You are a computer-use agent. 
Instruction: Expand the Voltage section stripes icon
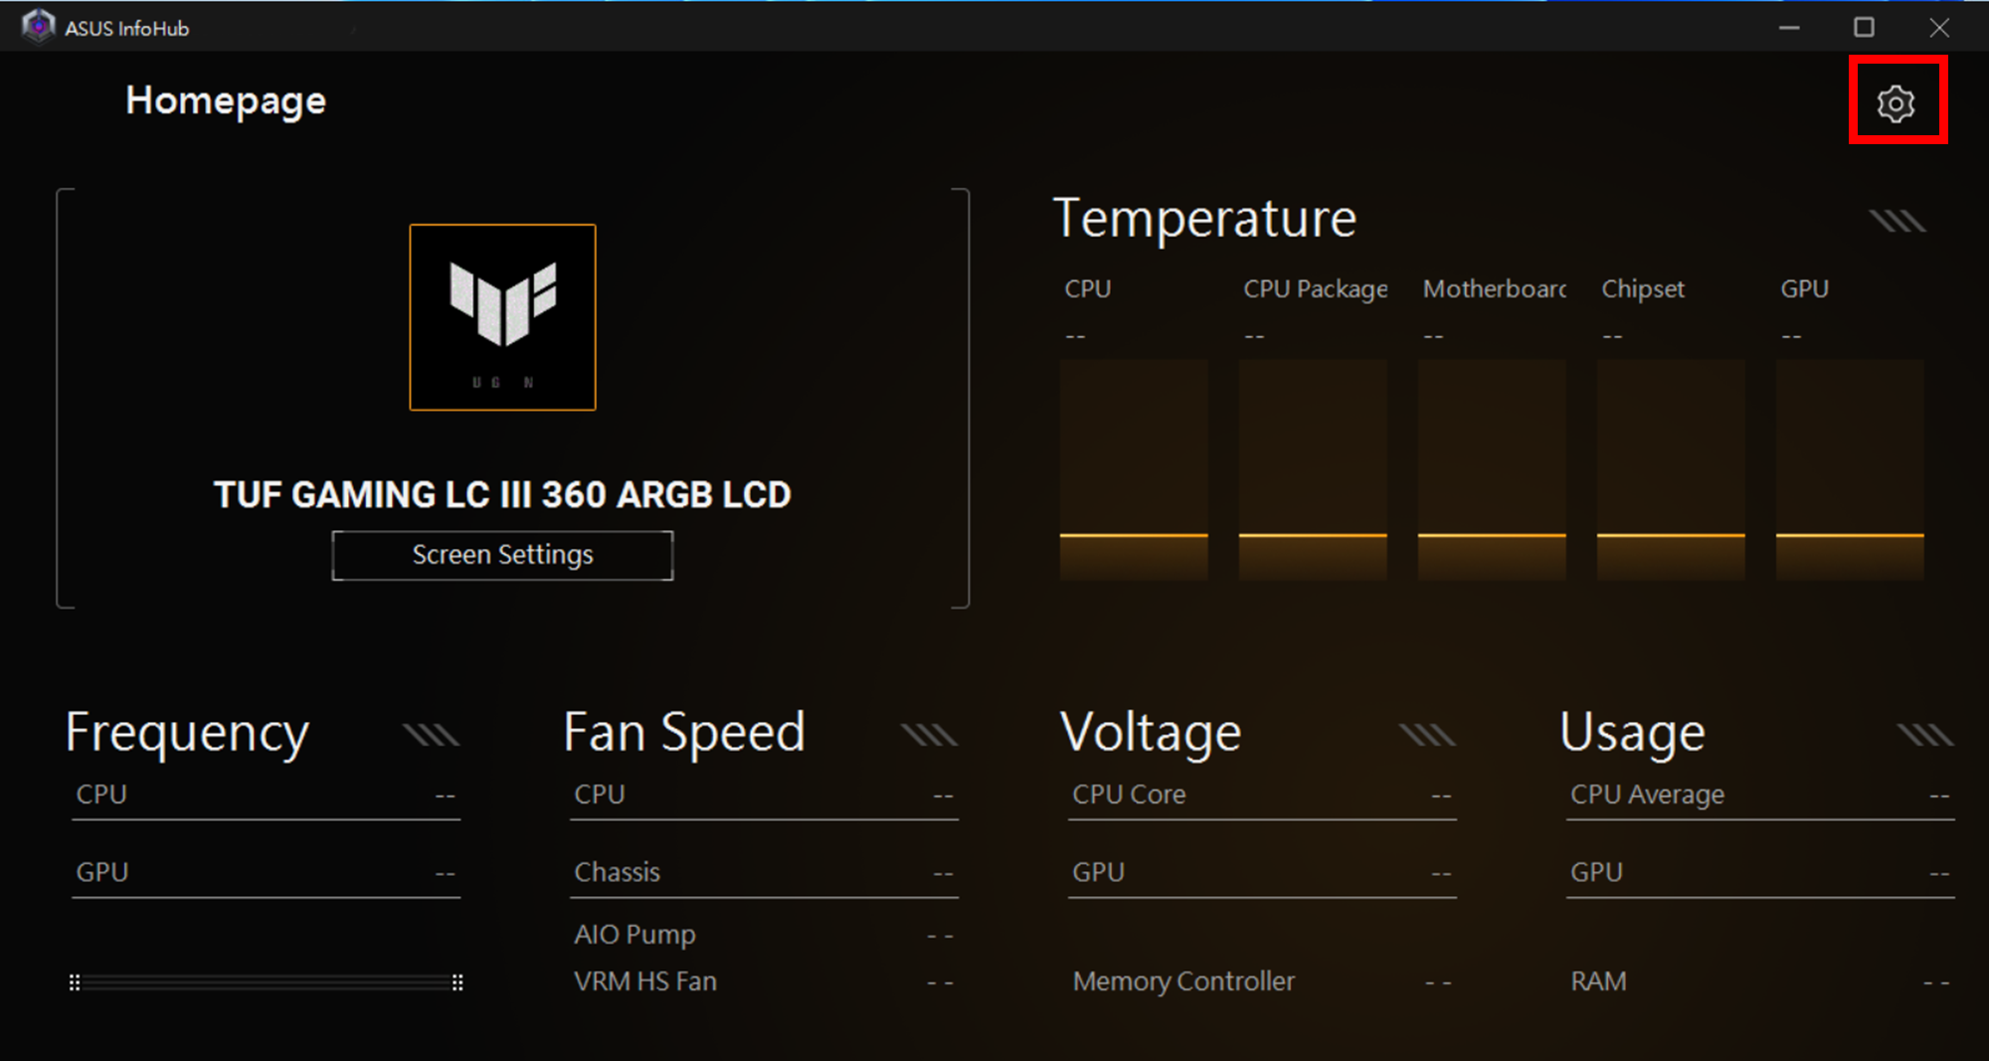click(x=1427, y=735)
